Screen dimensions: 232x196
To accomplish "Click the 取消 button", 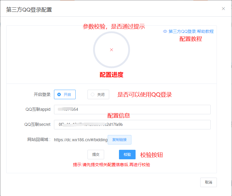I will pos(208,182).
